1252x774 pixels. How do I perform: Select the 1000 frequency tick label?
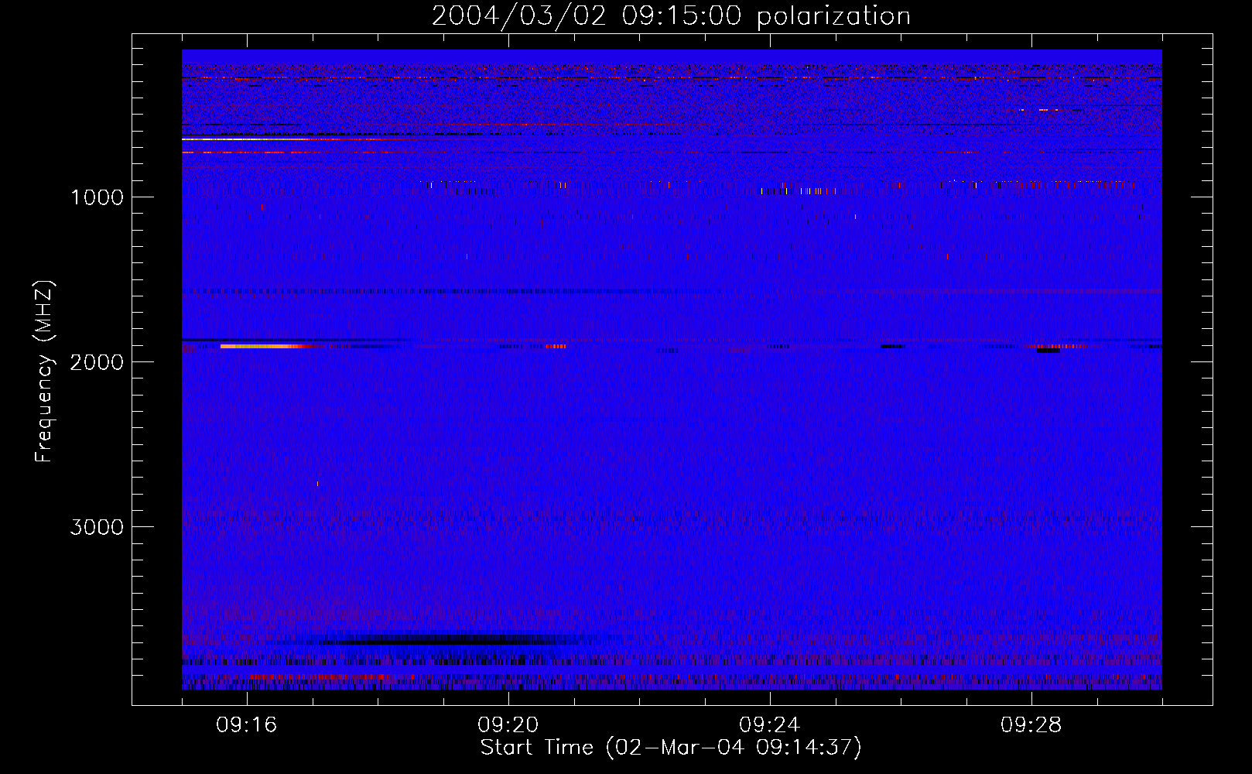[97, 197]
